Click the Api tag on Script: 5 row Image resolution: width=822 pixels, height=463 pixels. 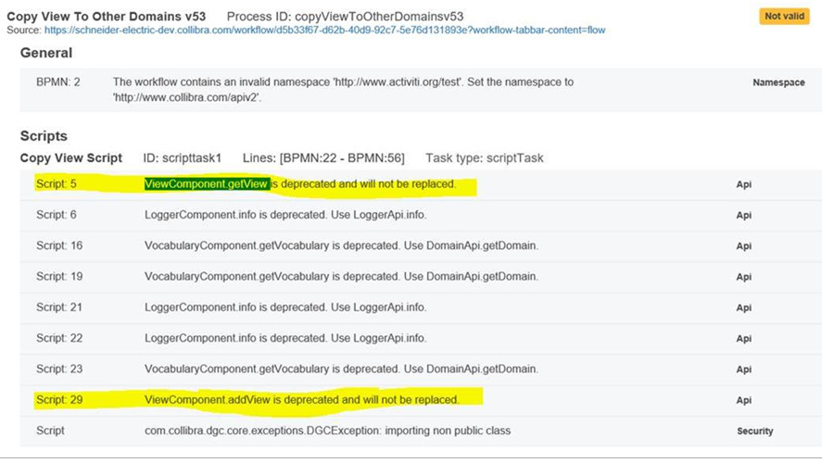[x=743, y=184]
